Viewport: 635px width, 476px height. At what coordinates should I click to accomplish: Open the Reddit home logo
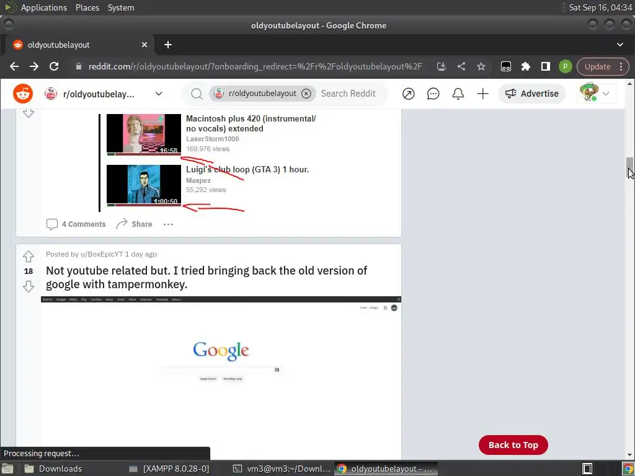click(23, 94)
